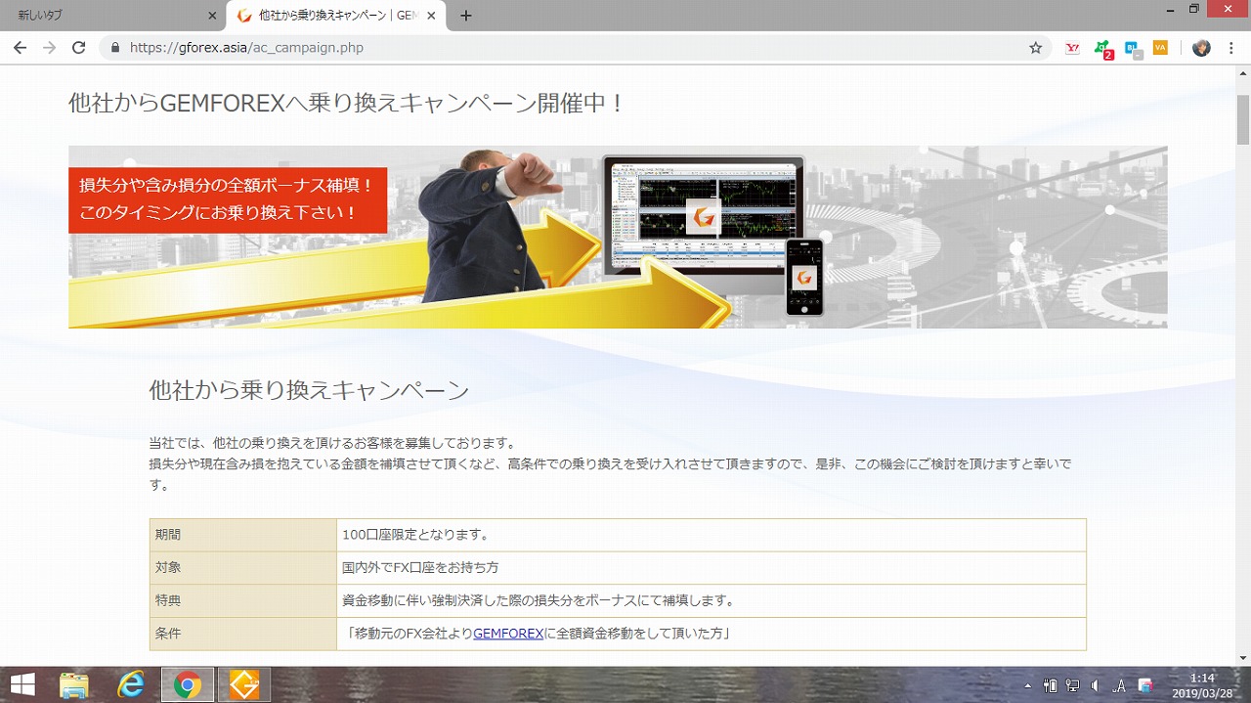Viewport: 1251px width, 703px height.
Task: View site info via the padlock icon
Action: coord(115,47)
